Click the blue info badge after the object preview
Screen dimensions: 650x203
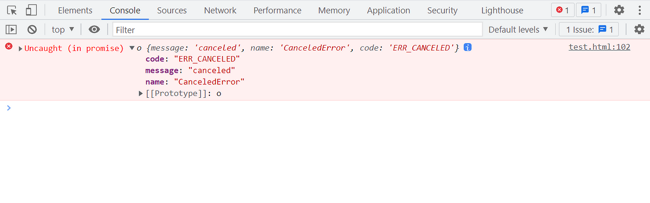(468, 47)
